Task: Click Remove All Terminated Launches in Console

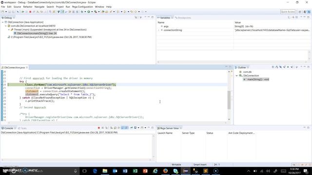Action: click(x=106, y=128)
